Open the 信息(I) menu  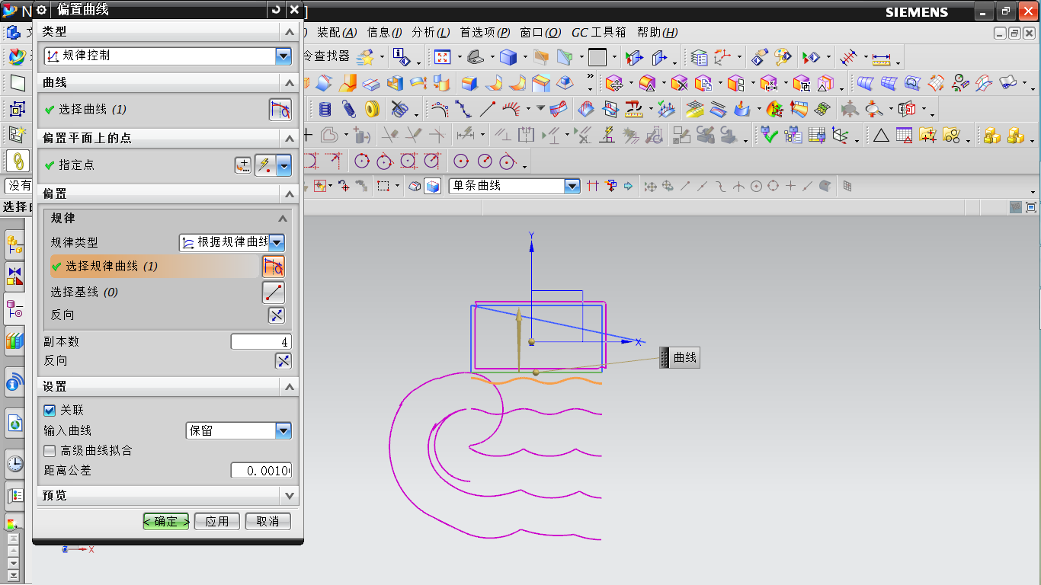tap(385, 33)
